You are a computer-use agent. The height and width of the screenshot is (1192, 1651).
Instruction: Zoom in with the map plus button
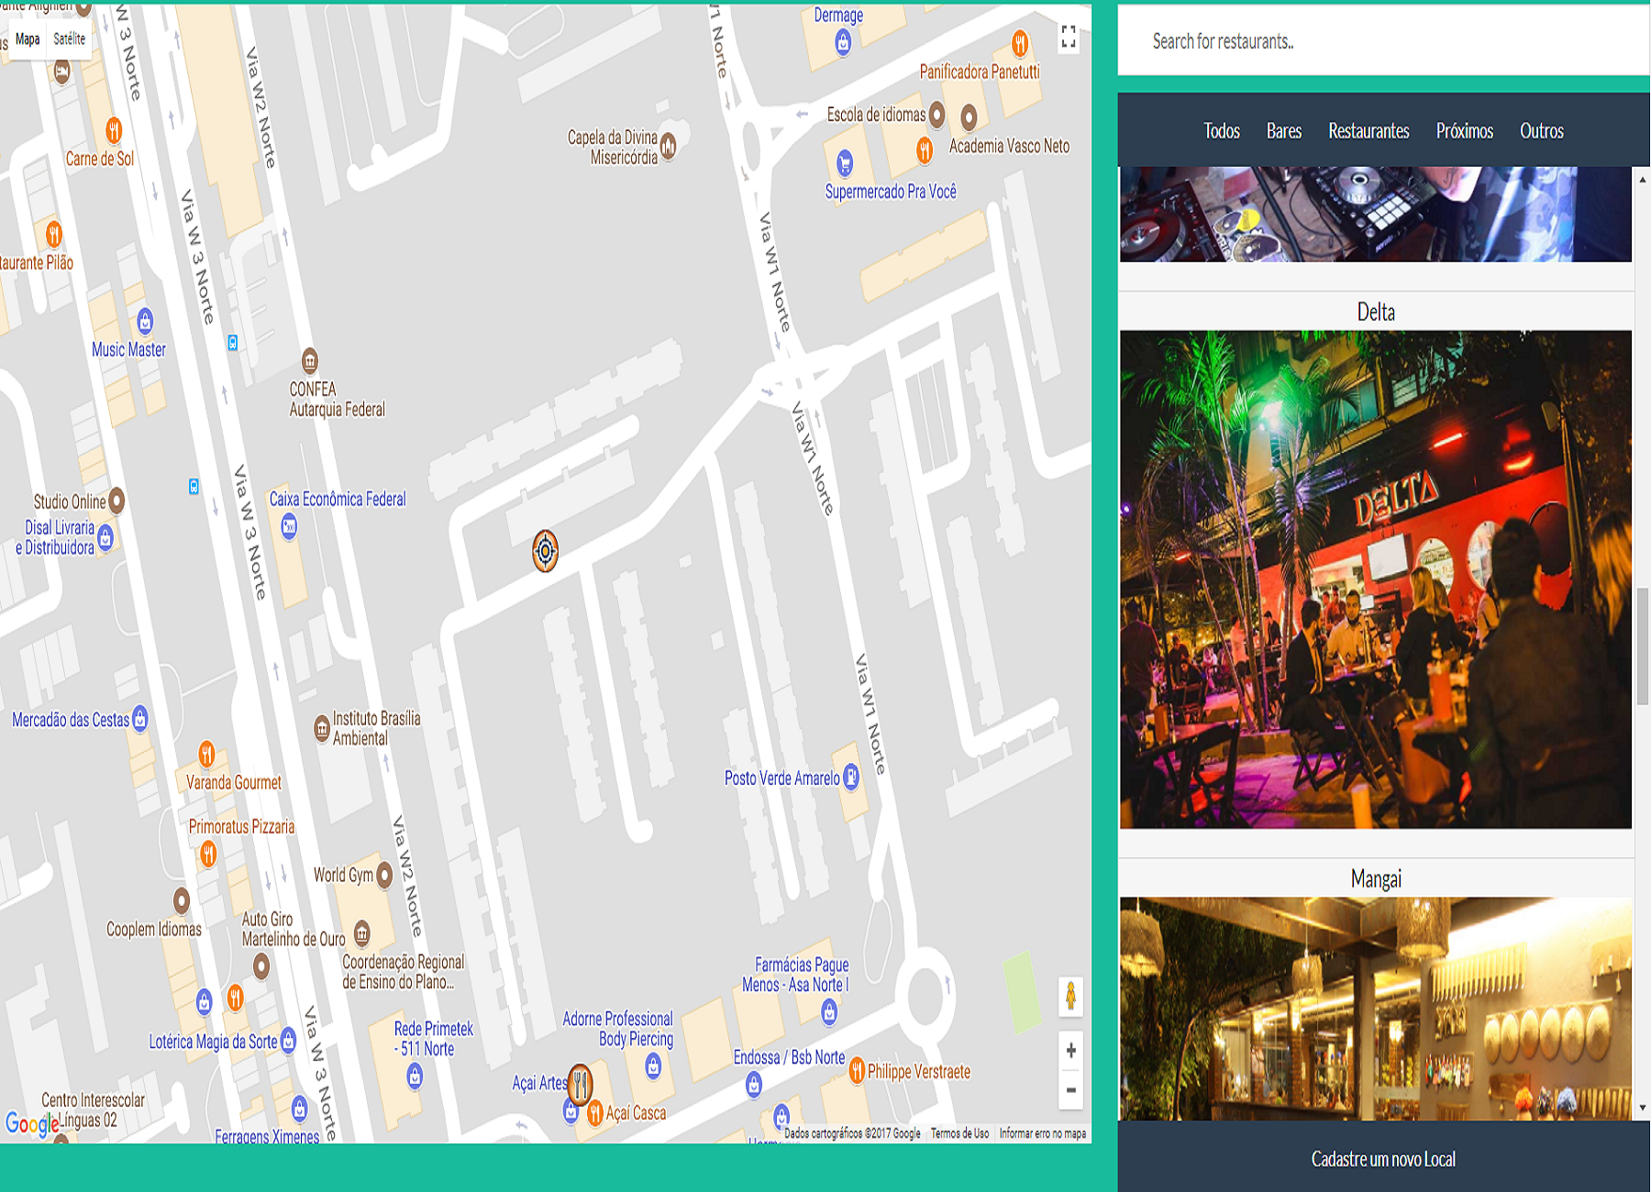pos(1070,1051)
